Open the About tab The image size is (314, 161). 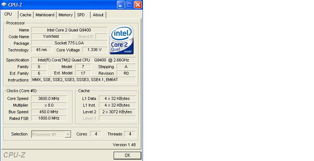(98, 15)
